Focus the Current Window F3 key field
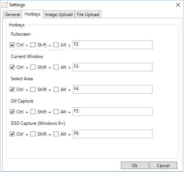 pyautogui.click(x=112, y=67)
